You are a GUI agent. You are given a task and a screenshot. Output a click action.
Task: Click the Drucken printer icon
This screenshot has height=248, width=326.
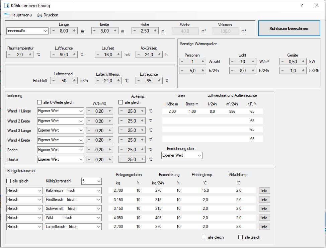40,15
